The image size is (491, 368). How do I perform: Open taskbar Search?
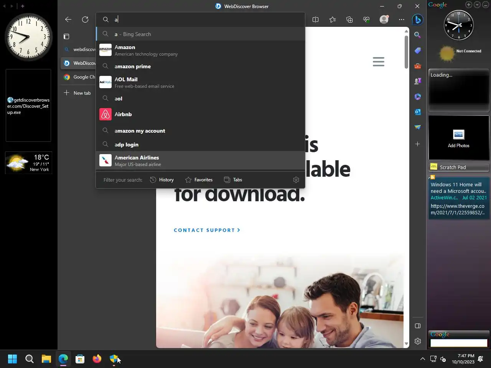[x=30, y=359]
